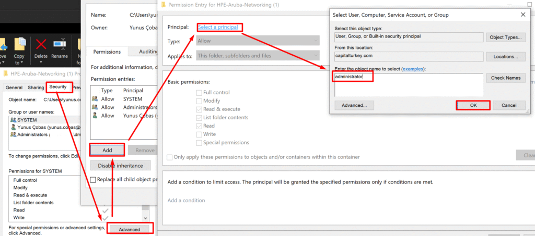
Task: Switch to the Security tab
Action: pyautogui.click(x=58, y=87)
